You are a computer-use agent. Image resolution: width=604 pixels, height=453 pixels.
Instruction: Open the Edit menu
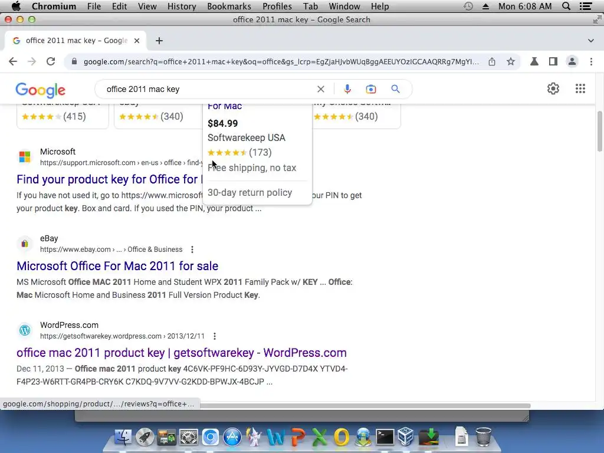119,6
